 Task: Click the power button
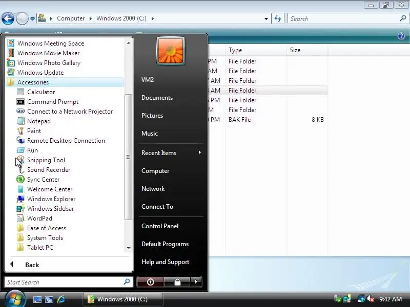(x=150, y=282)
